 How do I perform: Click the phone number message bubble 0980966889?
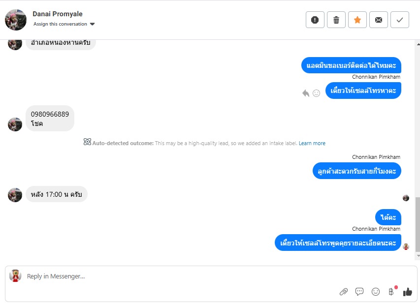50,119
